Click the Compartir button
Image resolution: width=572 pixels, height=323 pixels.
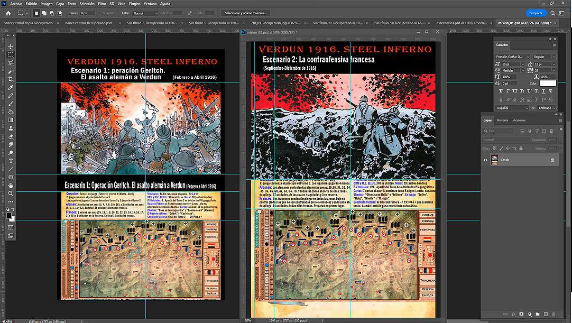(x=536, y=13)
